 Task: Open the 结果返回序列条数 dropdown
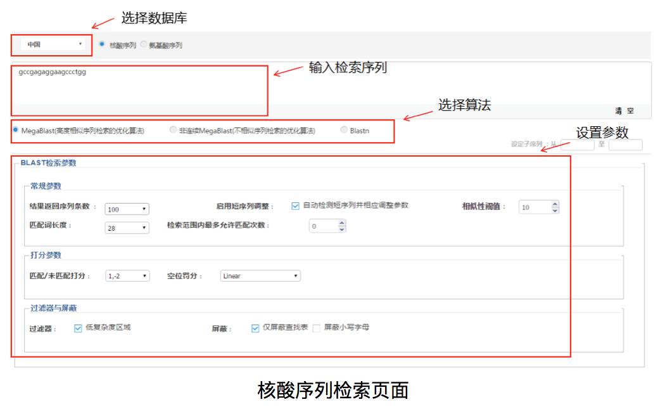(127, 209)
